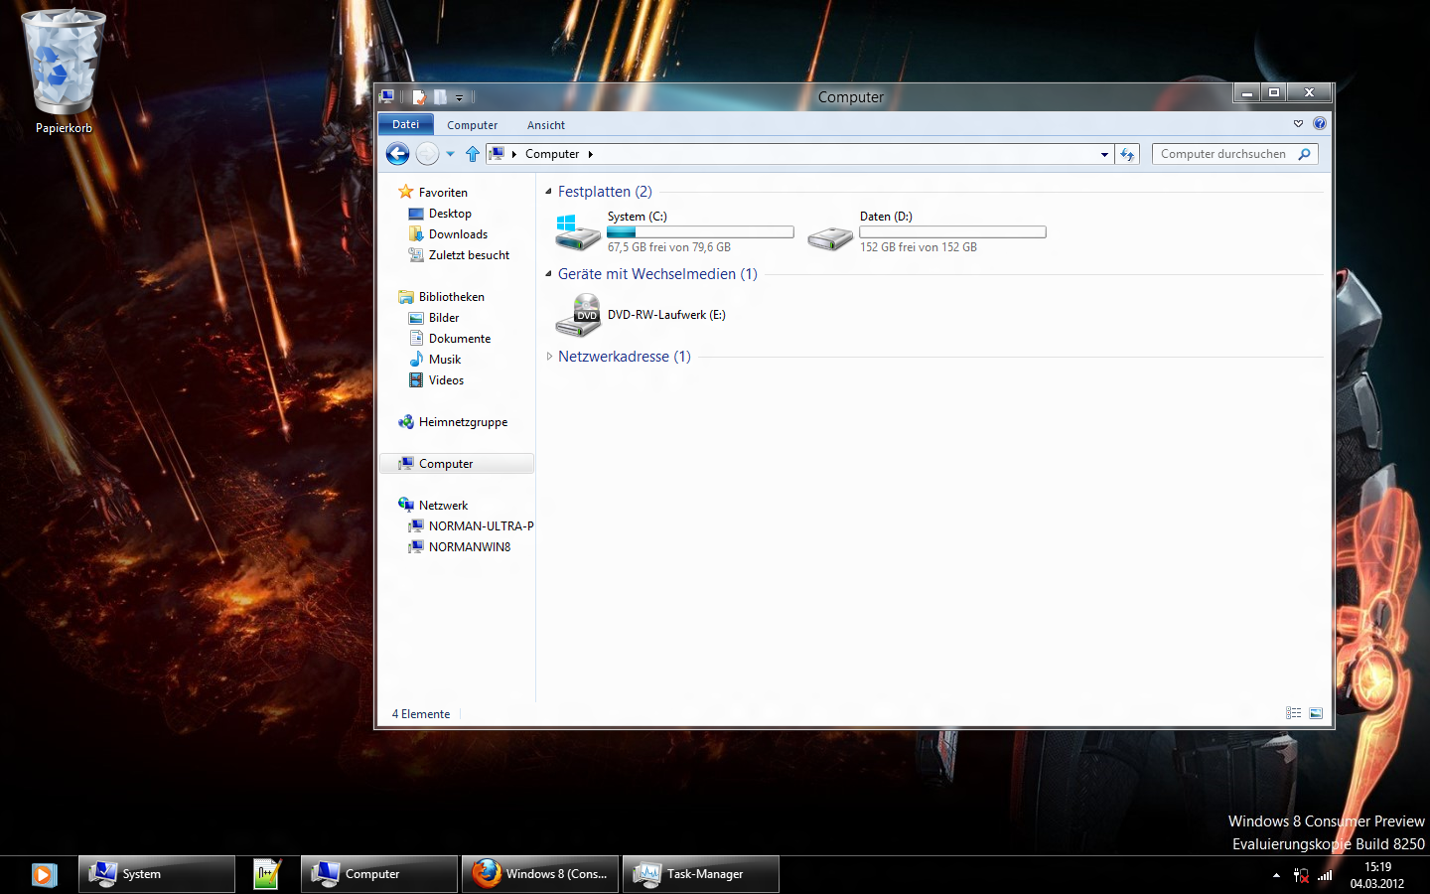Switch to Firefox Windows 8 taskbar button
The height and width of the screenshot is (894, 1430).
(x=540, y=874)
